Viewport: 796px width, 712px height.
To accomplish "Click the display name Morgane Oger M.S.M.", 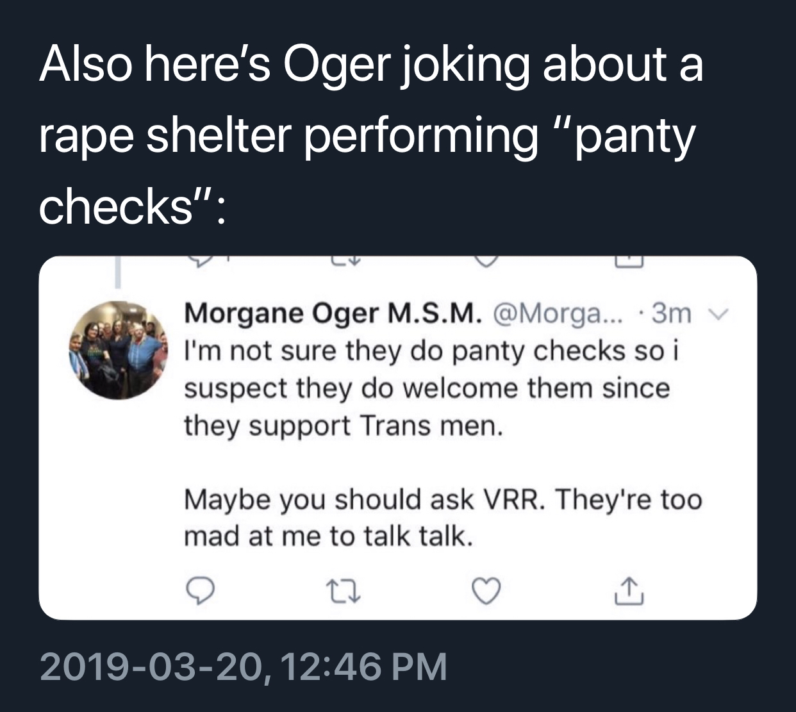I will [333, 313].
